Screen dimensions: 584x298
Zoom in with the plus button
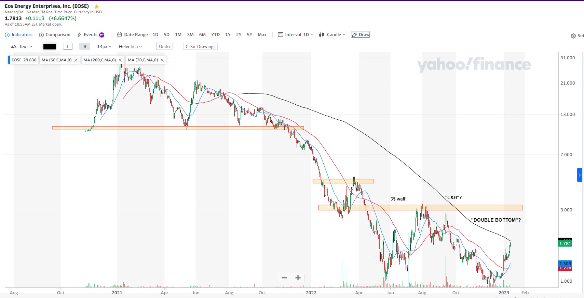(298, 278)
